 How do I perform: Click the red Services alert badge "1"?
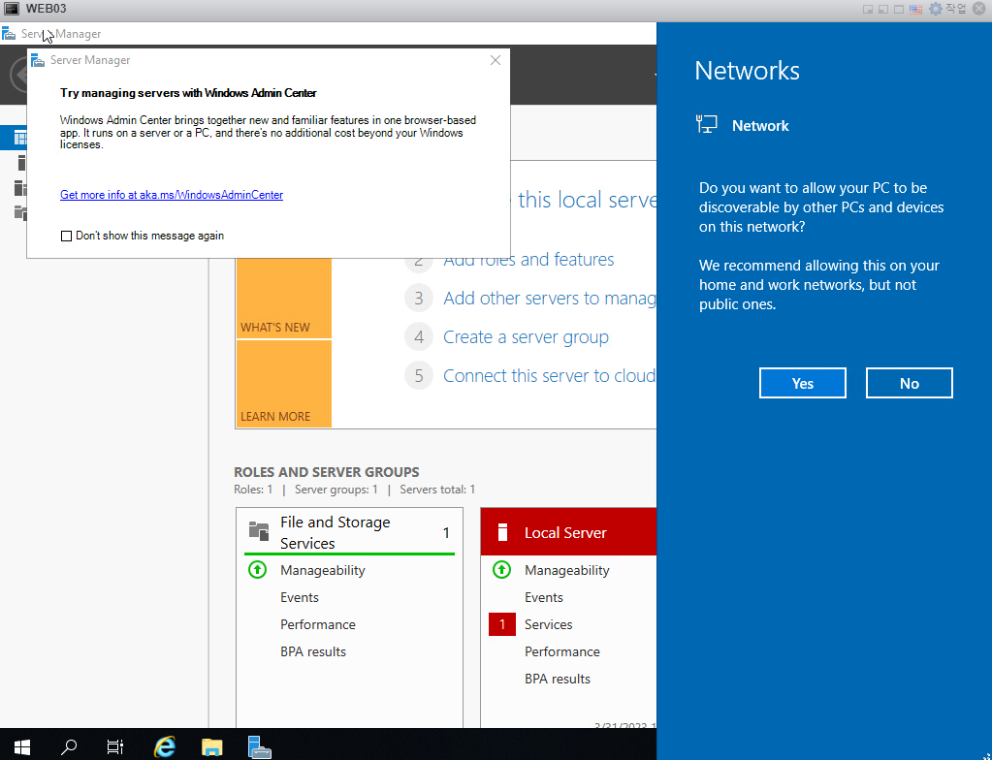[501, 624]
